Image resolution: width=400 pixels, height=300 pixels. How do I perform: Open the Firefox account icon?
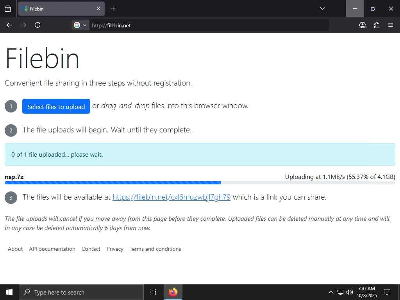pos(362,25)
